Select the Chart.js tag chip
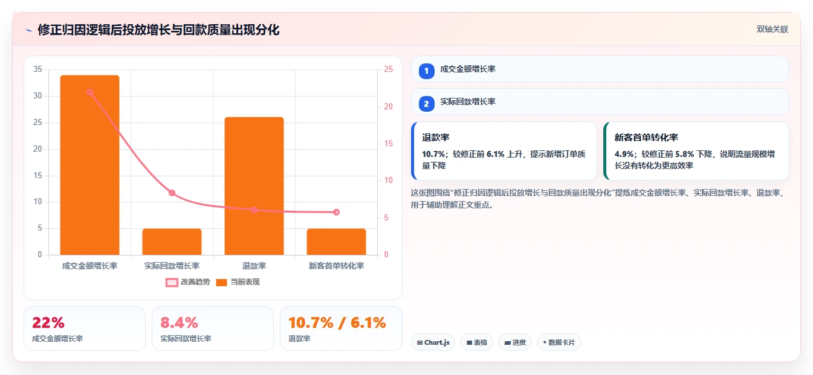Screen dimensions: 813x375 433,342
